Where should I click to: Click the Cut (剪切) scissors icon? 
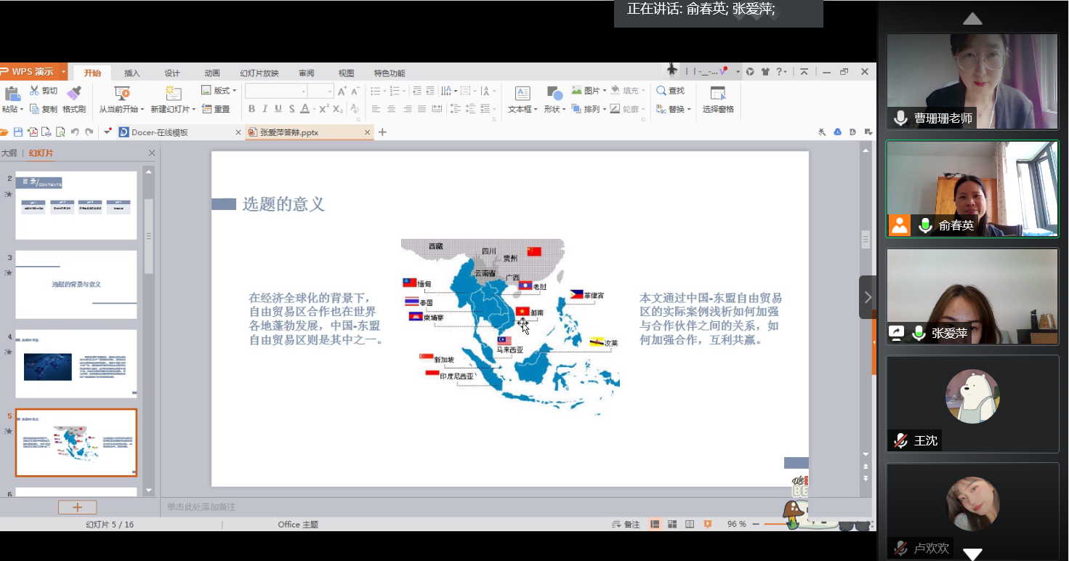coord(35,91)
